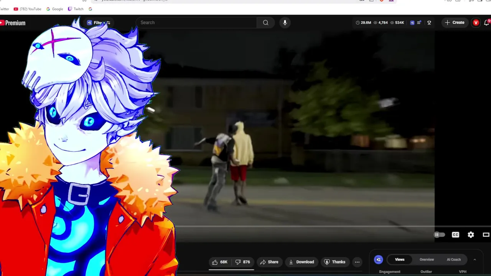Open the vidIQ list menu icon
Viewport: 491px width, 276px height.
click(419, 23)
